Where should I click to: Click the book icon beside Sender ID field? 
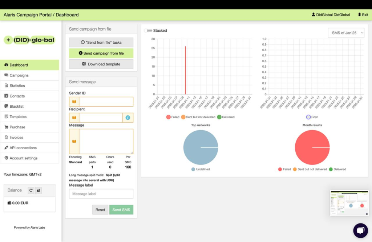coord(74,102)
